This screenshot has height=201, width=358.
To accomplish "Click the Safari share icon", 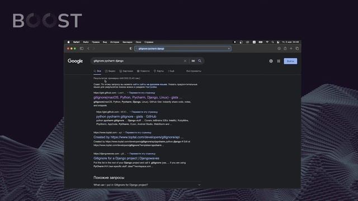I will click(285, 49).
